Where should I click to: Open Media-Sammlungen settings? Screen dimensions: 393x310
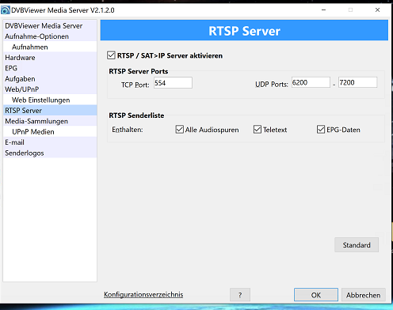pos(50,121)
